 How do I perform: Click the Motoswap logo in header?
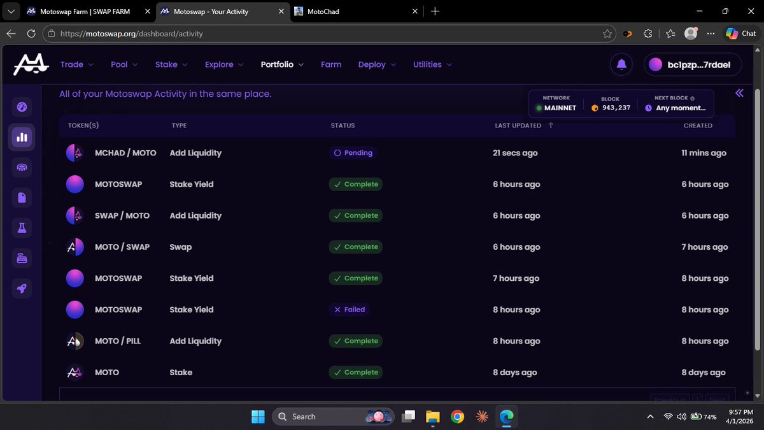point(31,64)
